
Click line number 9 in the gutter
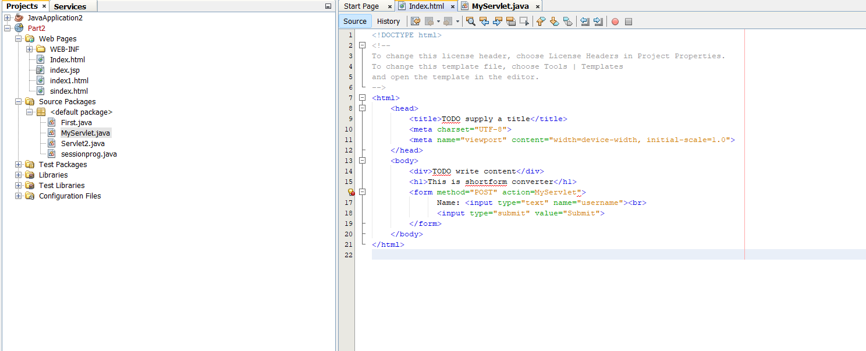tap(350, 119)
